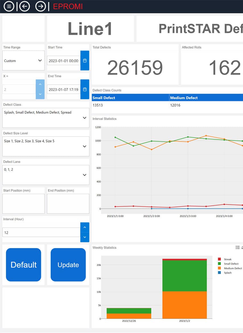Click the Weekly Statistics list view icon
The image size is (243, 333).
click(x=238, y=247)
